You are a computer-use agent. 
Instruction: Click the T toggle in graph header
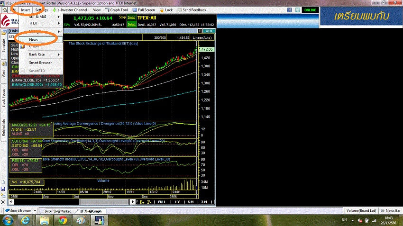point(200,31)
